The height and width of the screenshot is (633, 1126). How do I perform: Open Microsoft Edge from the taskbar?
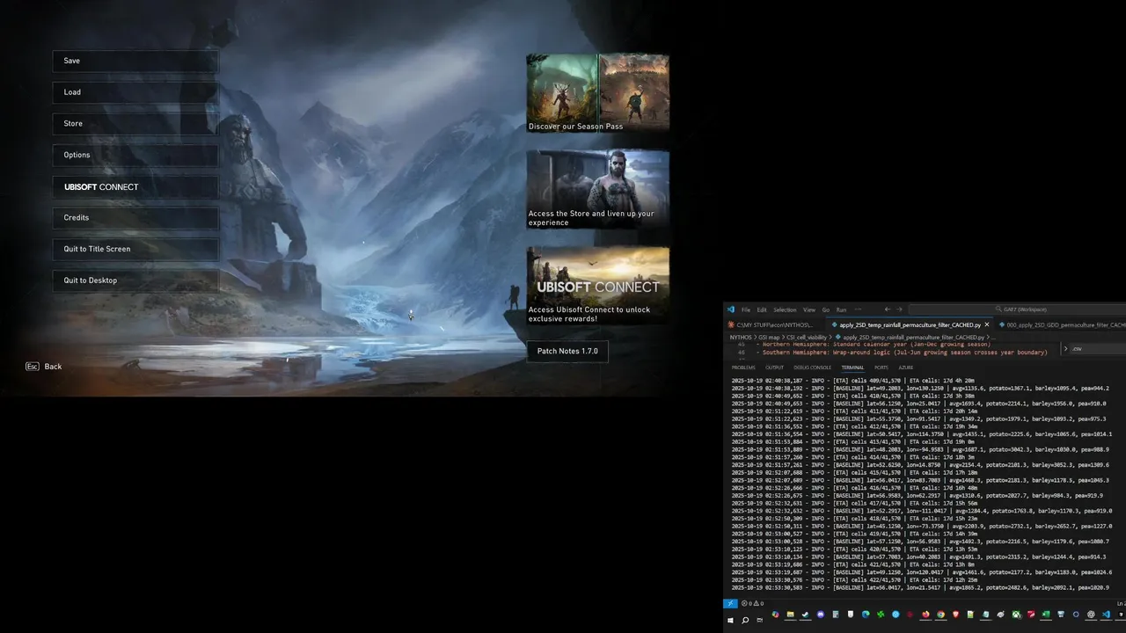[x=866, y=615]
